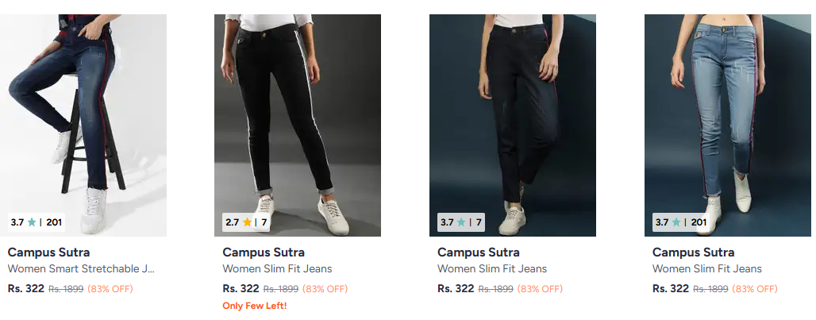Click Campus Sutra brand above Women Smart Stretchable
816x320 pixels.
click(48, 253)
